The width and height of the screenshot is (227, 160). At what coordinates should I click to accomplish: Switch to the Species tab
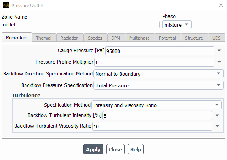pyautogui.click(x=95, y=38)
